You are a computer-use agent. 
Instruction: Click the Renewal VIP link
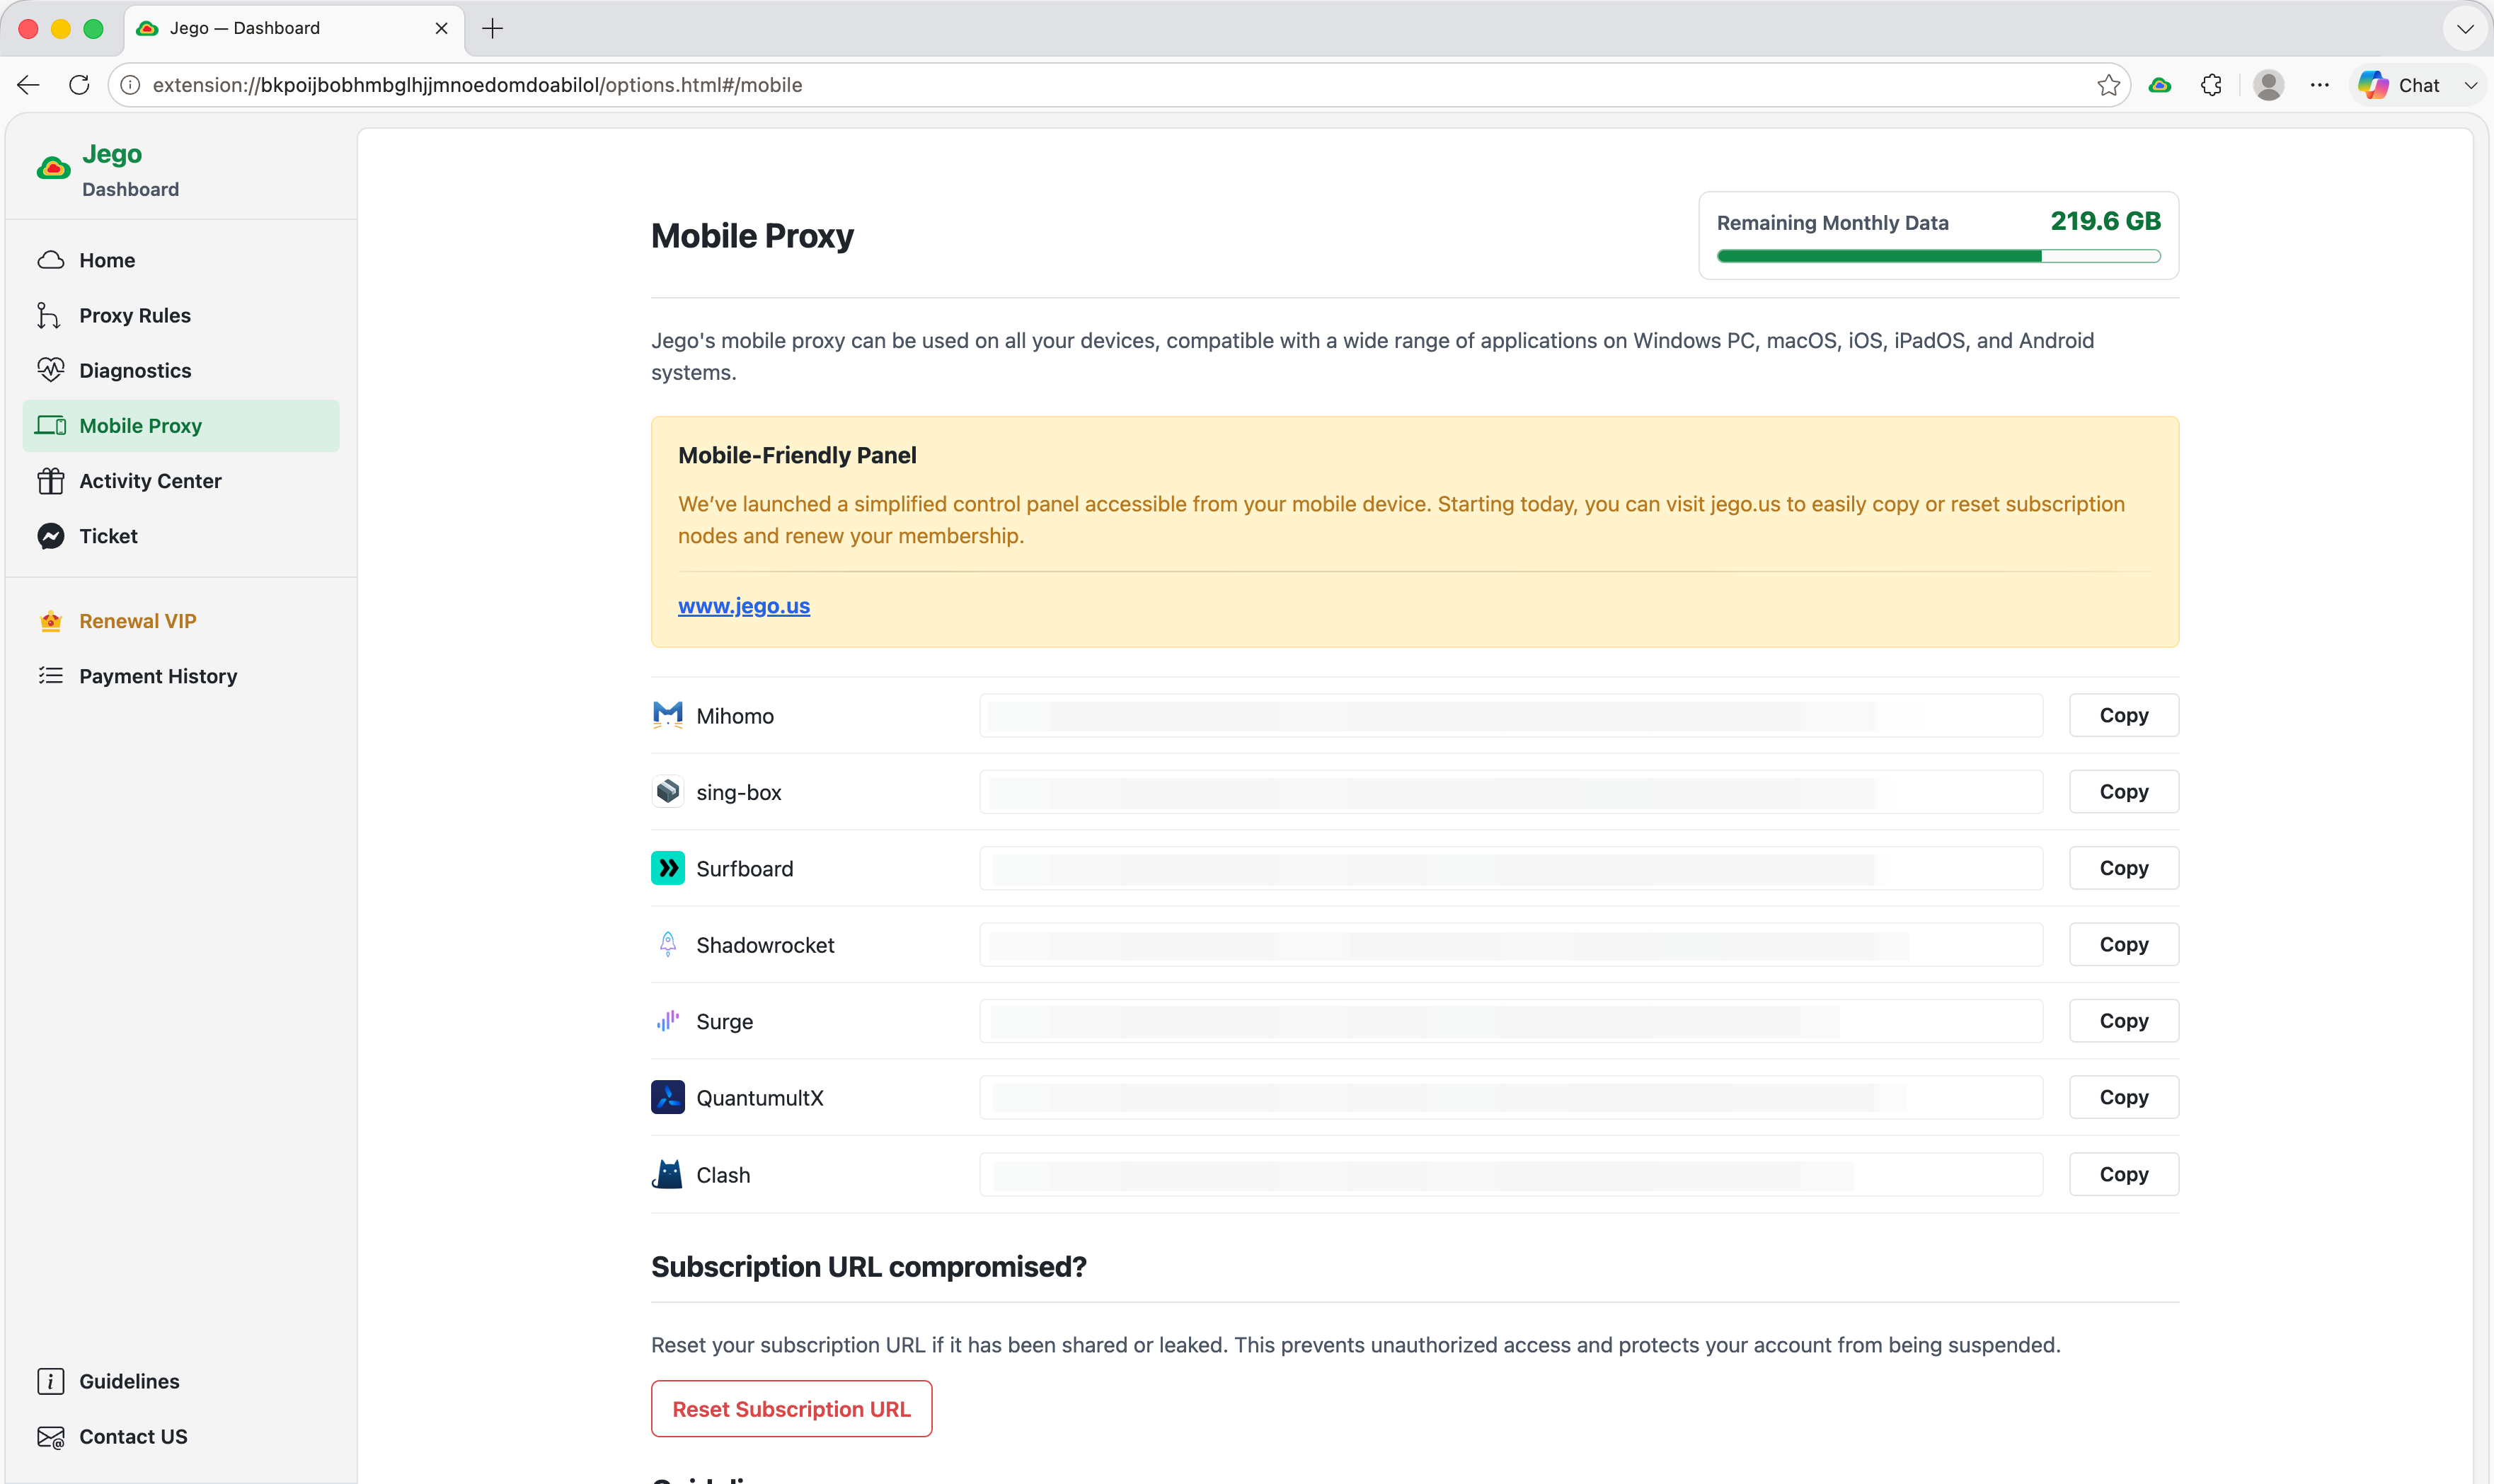[x=181, y=621]
